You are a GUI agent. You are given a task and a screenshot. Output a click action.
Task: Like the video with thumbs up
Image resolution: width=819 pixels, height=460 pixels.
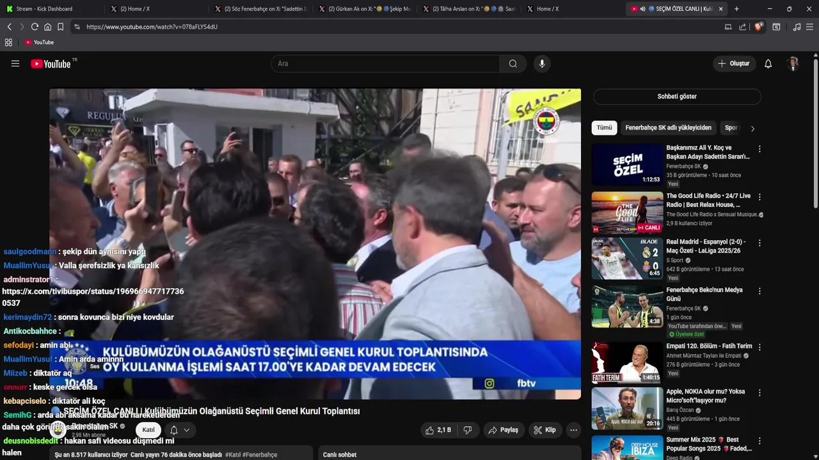point(438,431)
